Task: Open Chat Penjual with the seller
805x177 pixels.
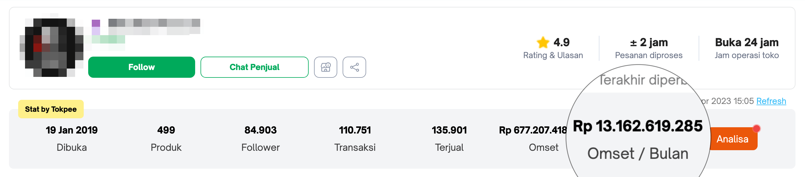Action: click(x=254, y=67)
